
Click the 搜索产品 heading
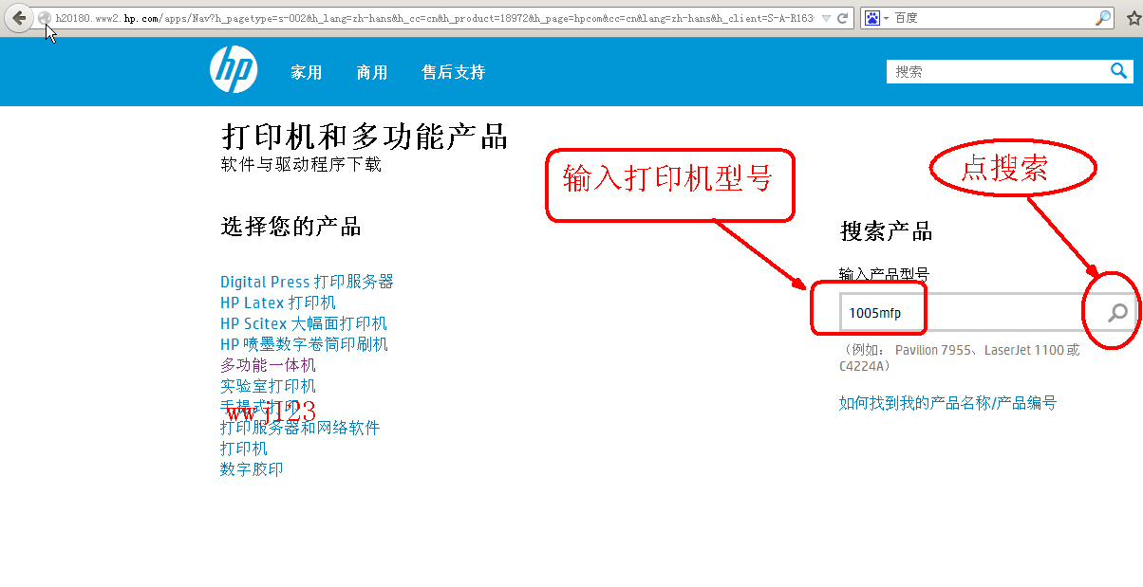(x=886, y=231)
